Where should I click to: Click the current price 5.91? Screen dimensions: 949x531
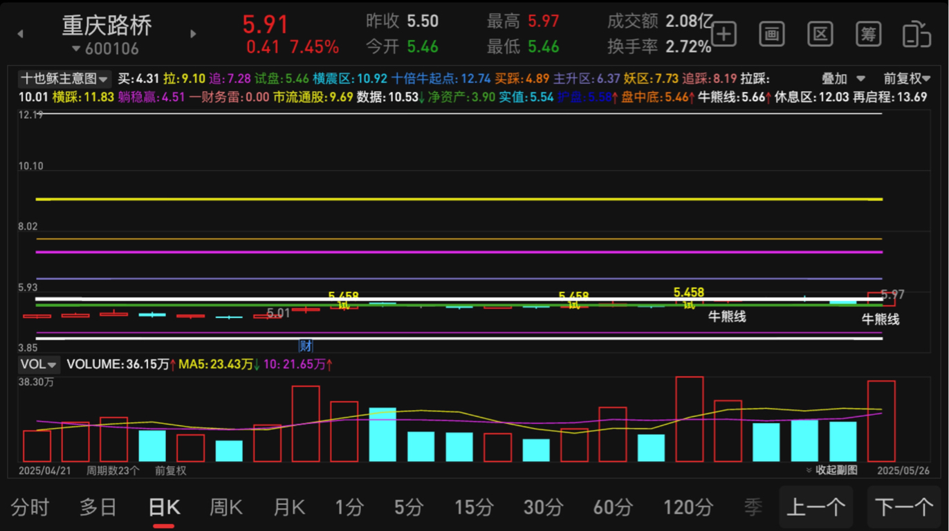pos(265,24)
